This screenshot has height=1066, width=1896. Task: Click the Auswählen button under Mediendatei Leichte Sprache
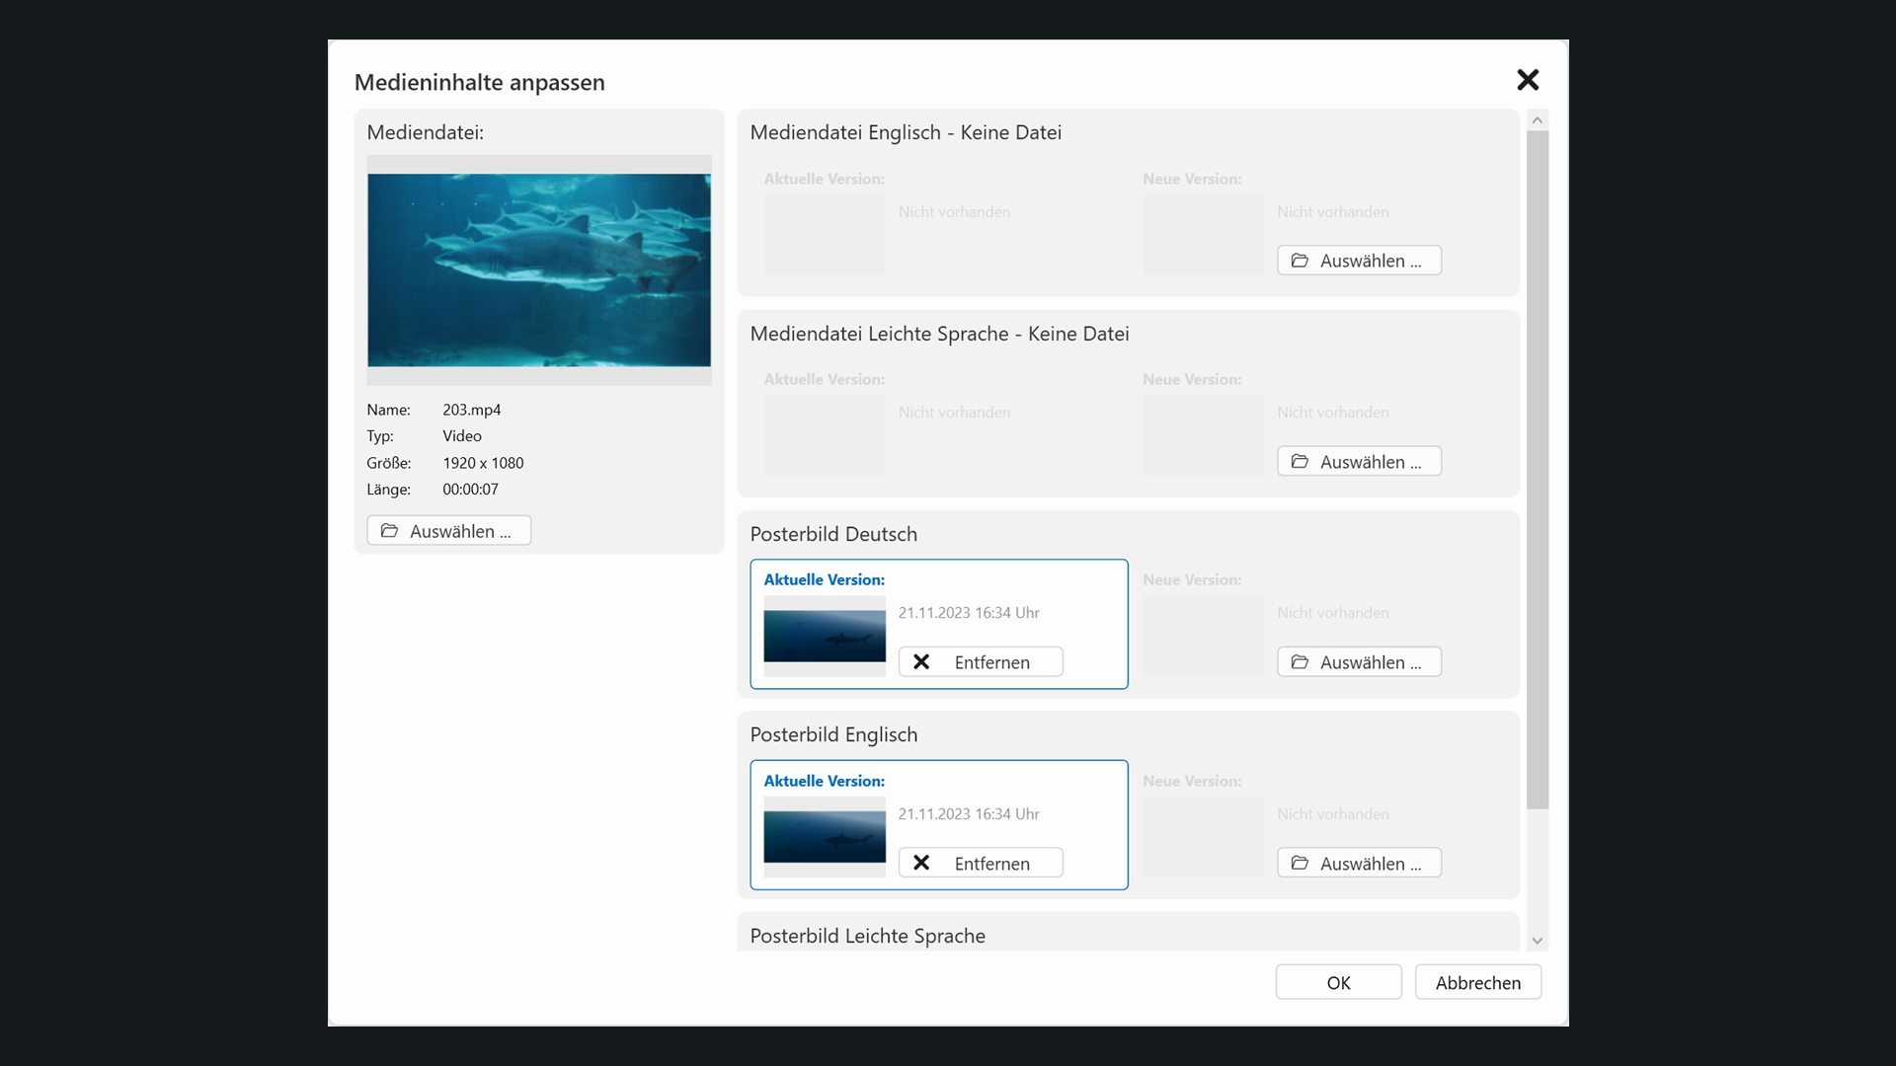pyautogui.click(x=1359, y=462)
